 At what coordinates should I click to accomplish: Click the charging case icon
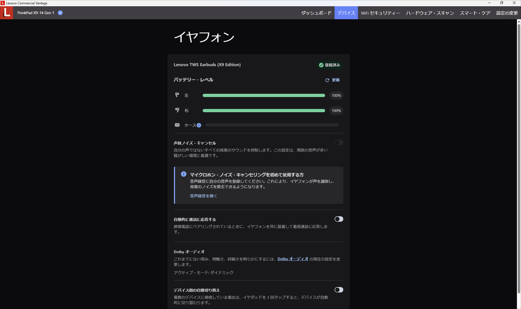177,125
